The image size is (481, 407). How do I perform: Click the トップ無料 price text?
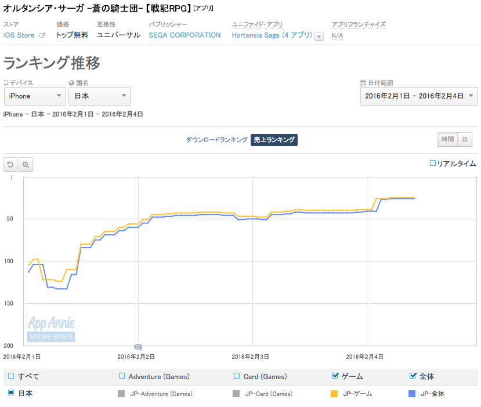tap(72, 35)
